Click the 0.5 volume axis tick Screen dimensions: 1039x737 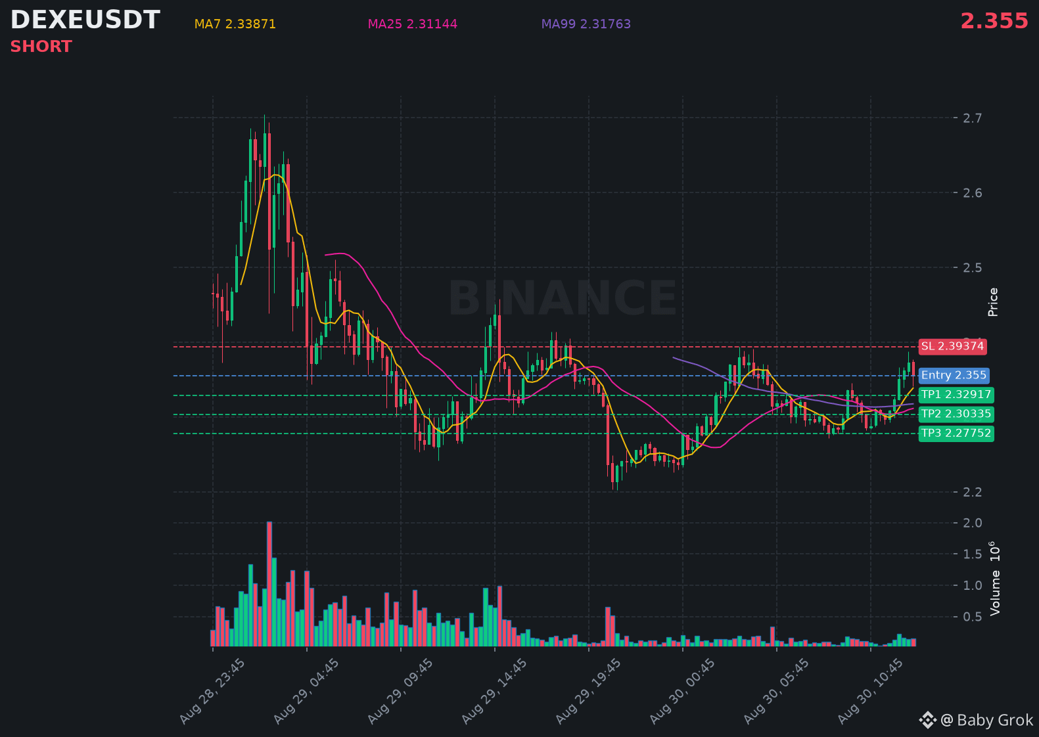click(x=973, y=617)
